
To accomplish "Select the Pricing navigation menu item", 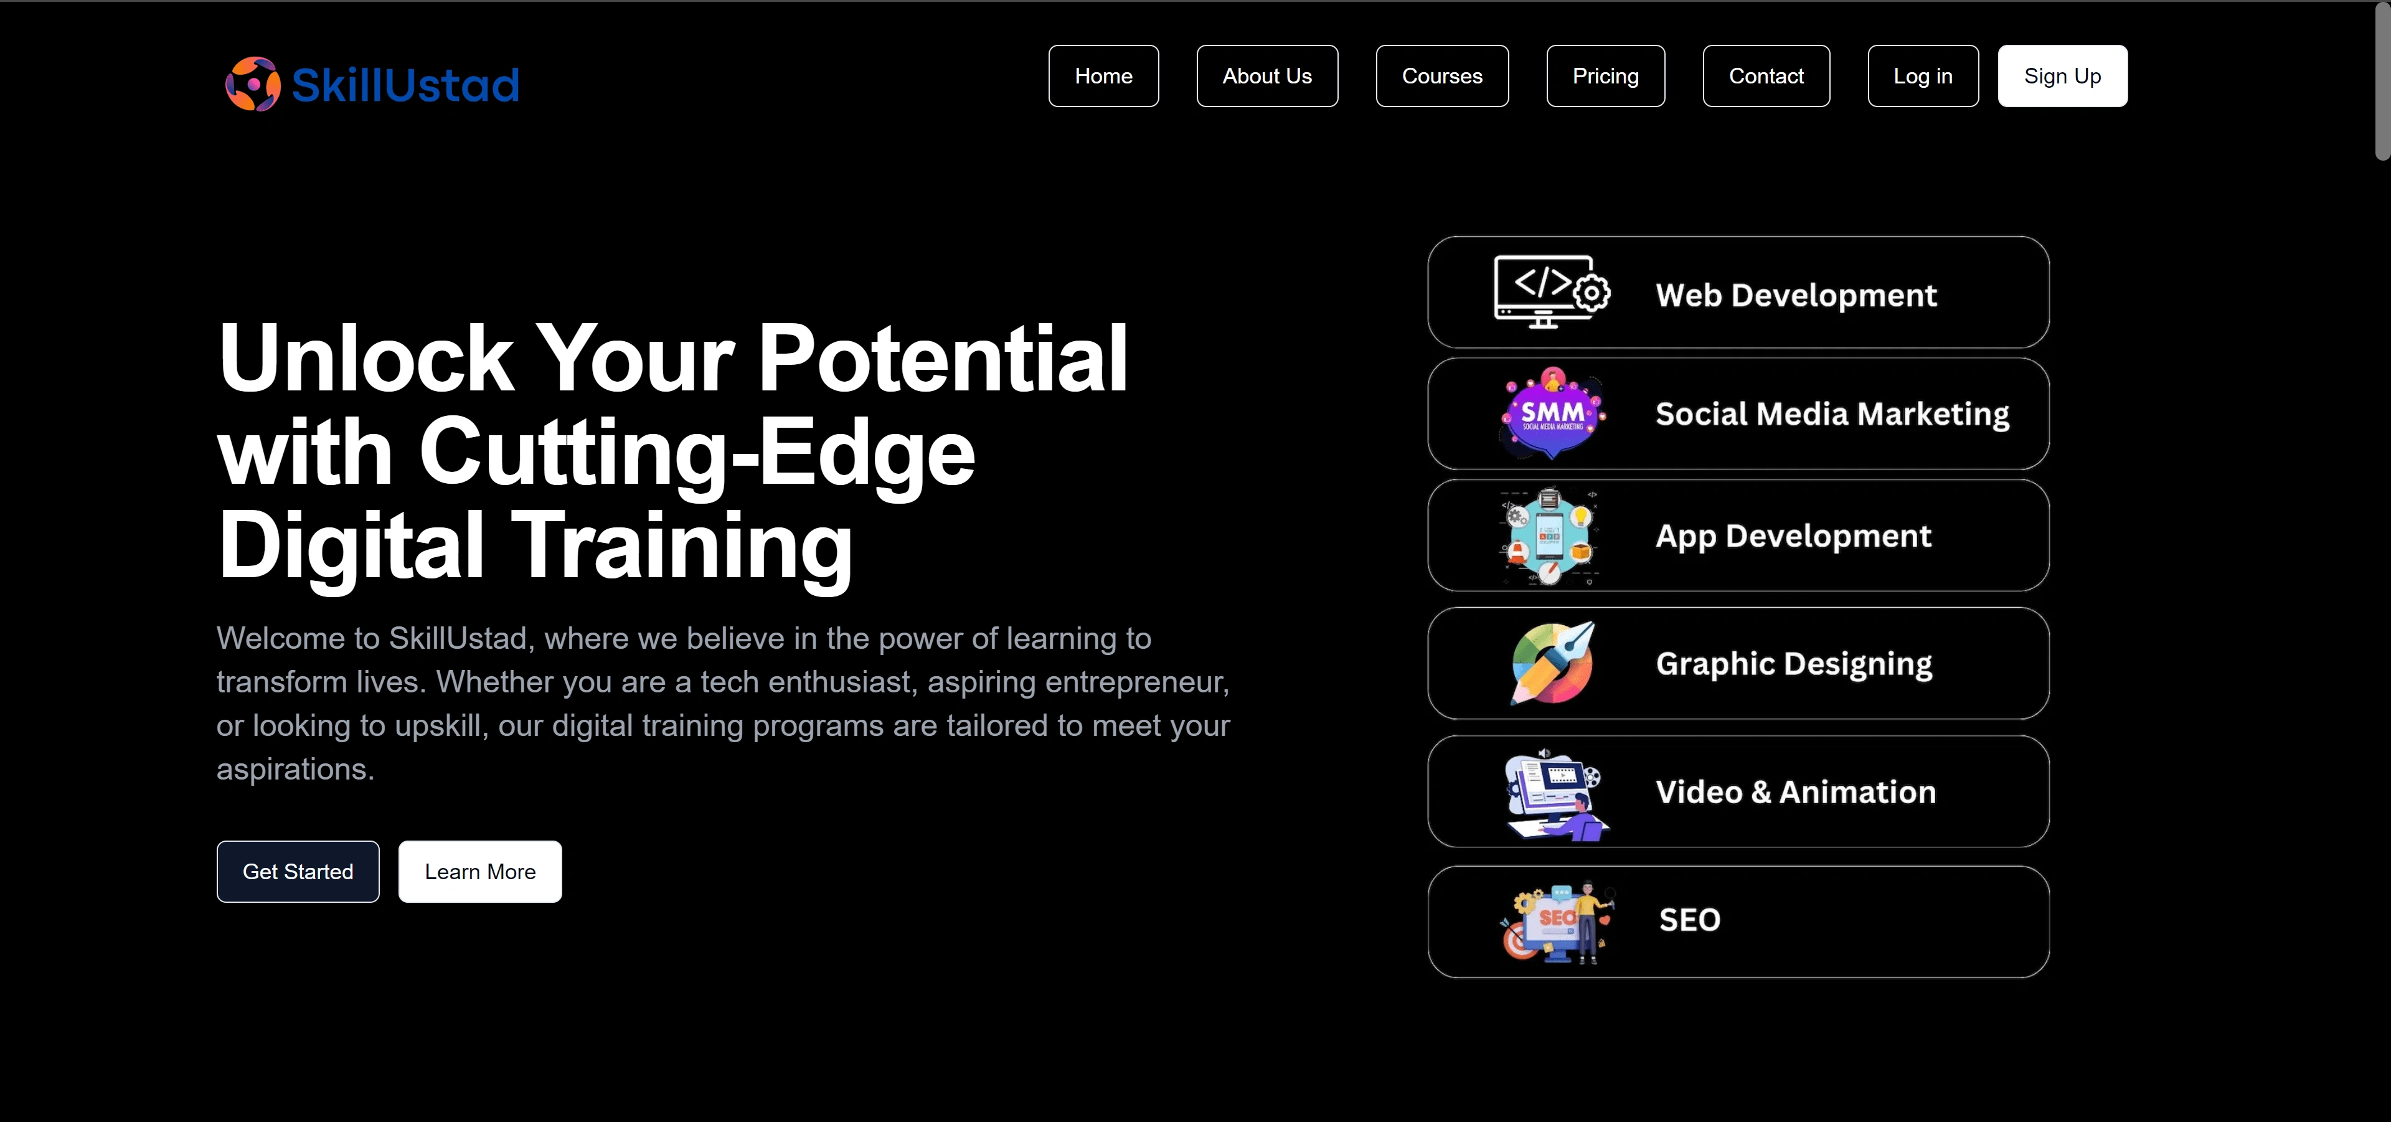I will (x=1604, y=75).
